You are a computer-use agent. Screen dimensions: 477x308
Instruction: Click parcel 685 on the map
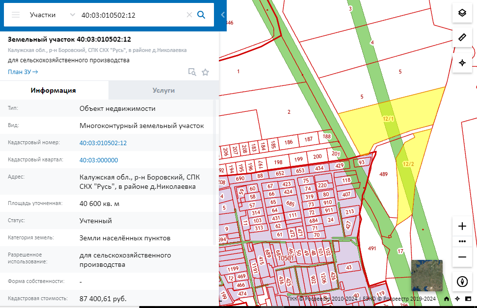coord(290,204)
